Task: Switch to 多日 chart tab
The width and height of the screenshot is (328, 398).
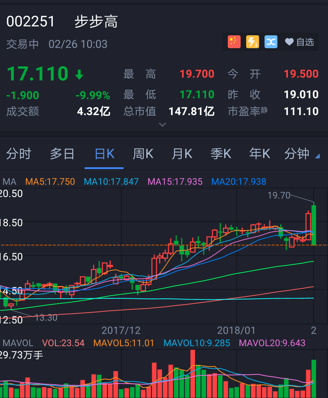Action: (62, 154)
